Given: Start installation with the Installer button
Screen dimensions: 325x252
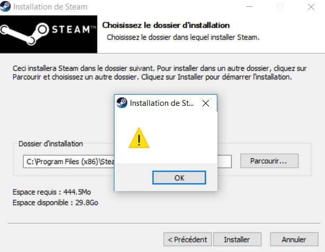Looking at the screenshot, I should (237, 239).
